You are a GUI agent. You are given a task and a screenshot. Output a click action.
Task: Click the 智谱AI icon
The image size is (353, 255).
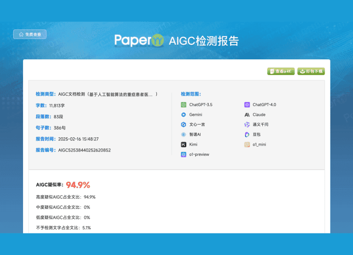coord(183,134)
